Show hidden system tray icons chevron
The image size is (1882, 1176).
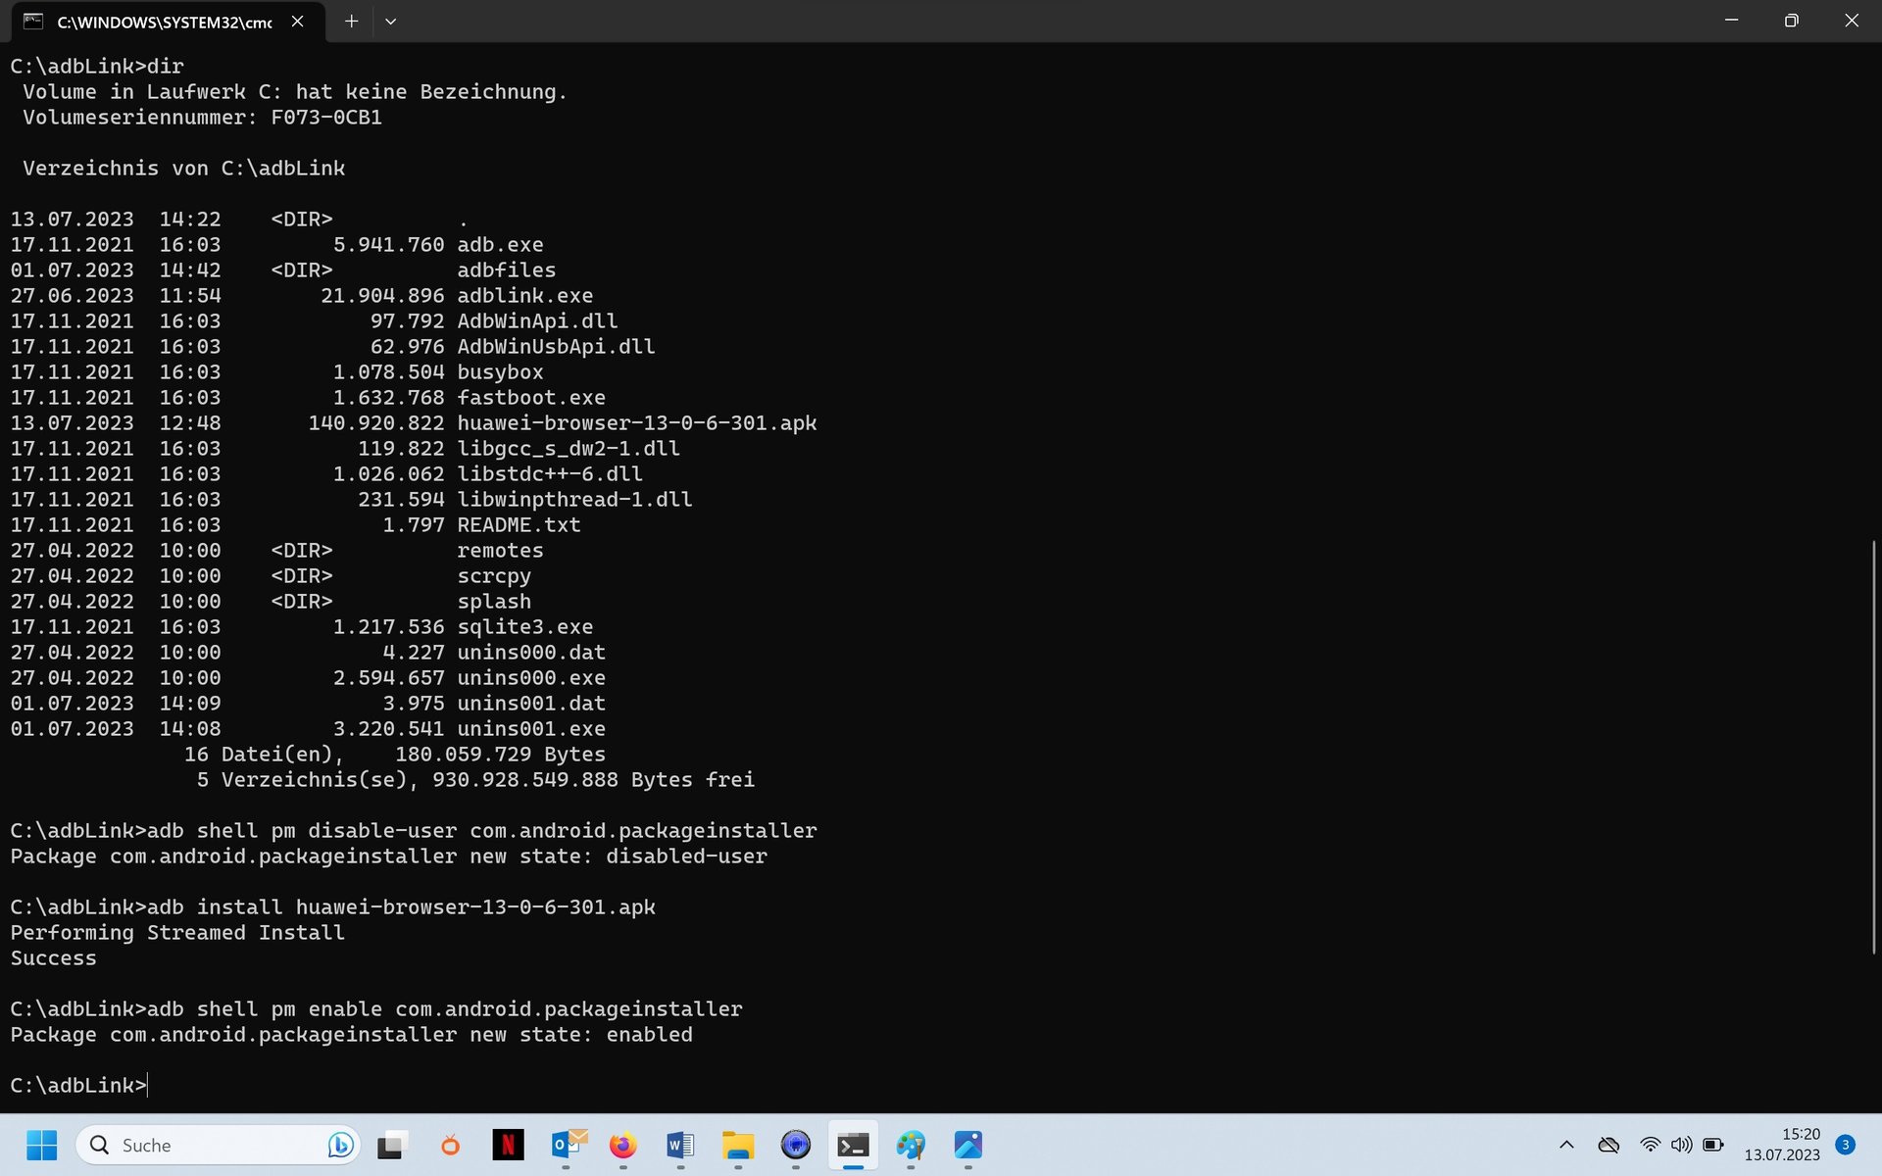[x=1566, y=1145]
